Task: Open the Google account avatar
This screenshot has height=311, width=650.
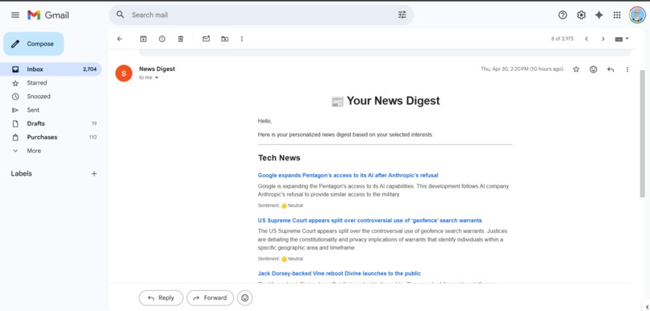Action: tap(637, 15)
